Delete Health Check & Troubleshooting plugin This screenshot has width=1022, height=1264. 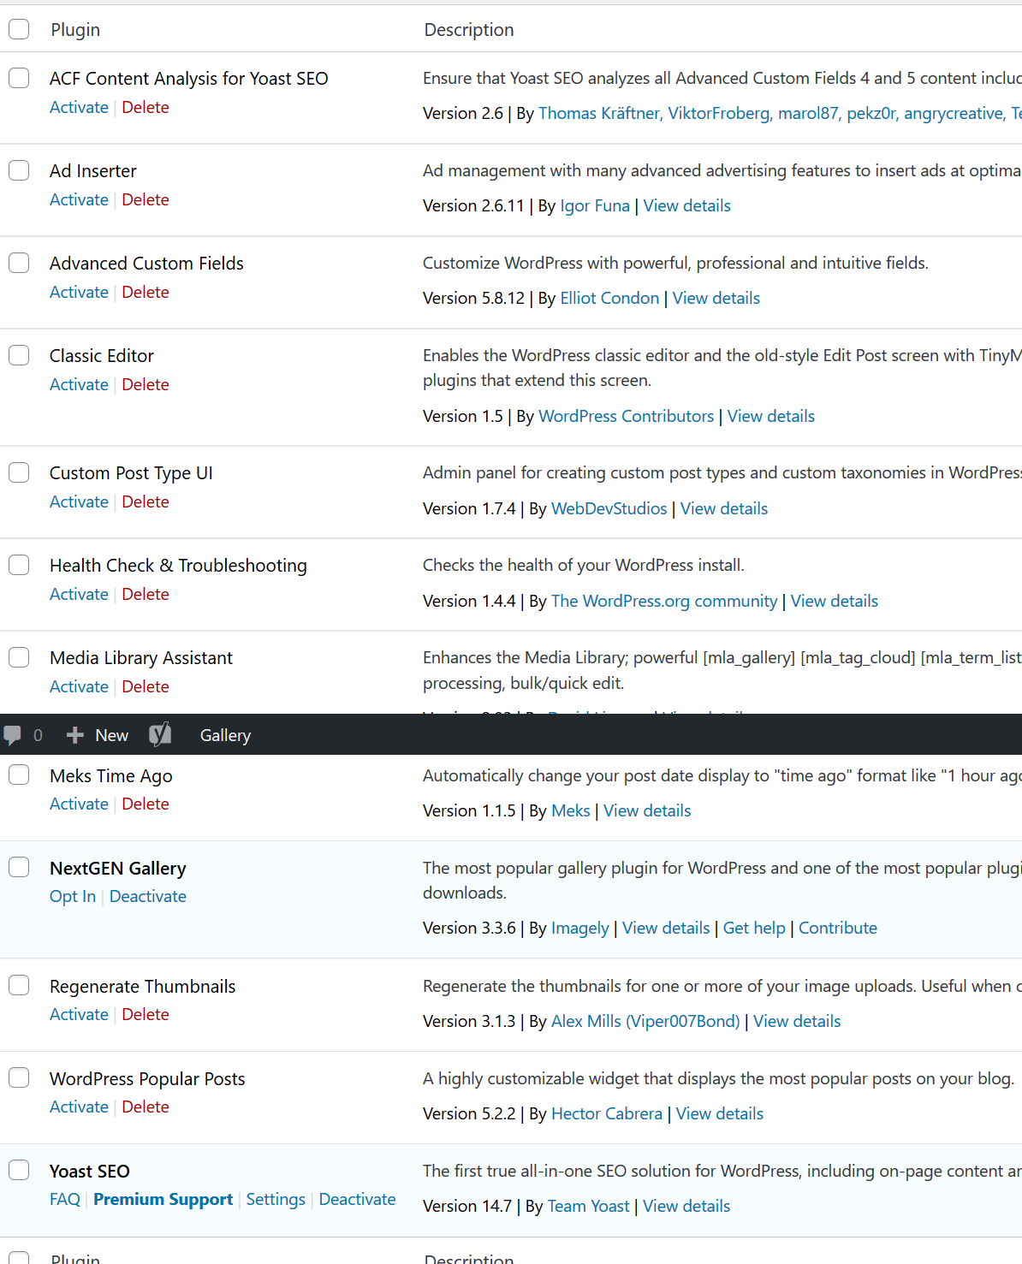pos(146,594)
